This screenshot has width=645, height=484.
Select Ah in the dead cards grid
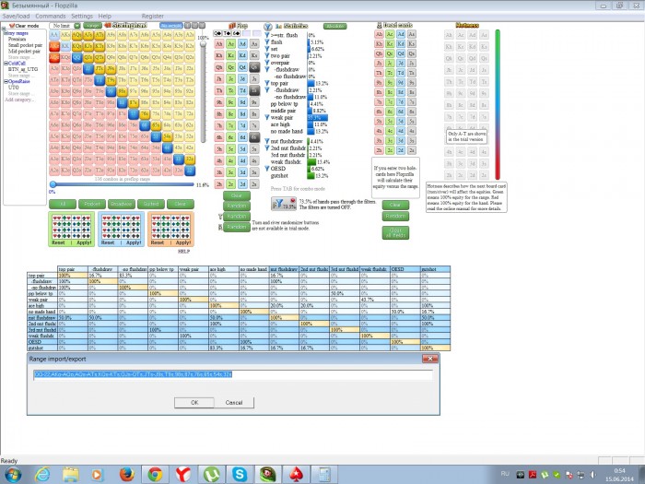[379, 34]
